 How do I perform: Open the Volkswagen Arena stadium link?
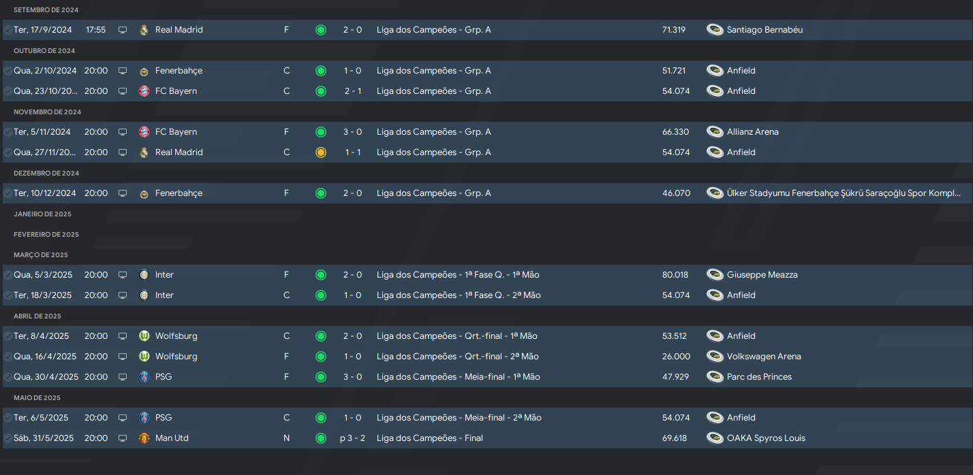point(764,357)
